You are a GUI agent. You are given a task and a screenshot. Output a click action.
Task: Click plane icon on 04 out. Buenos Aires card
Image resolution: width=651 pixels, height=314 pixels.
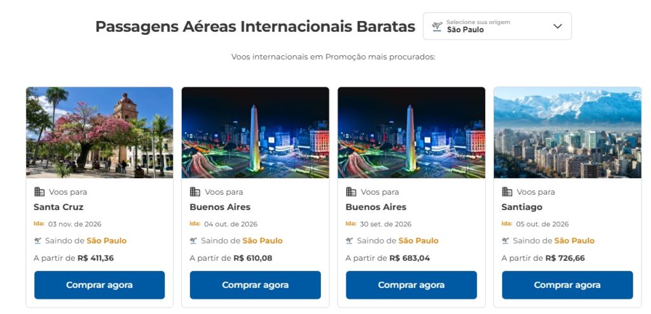pyautogui.click(x=193, y=240)
